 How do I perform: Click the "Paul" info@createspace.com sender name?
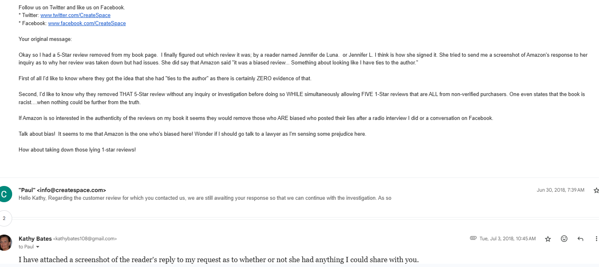pyautogui.click(x=62, y=190)
